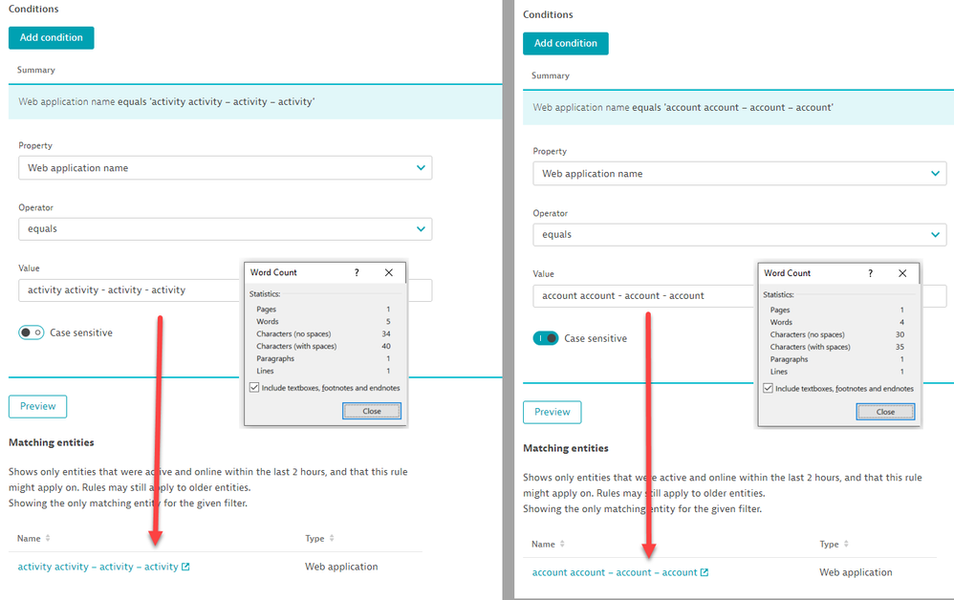The height and width of the screenshot is (600, 954).
Task: Click help question mark in left Word Count dialog
Action: [x=357, y=272]
